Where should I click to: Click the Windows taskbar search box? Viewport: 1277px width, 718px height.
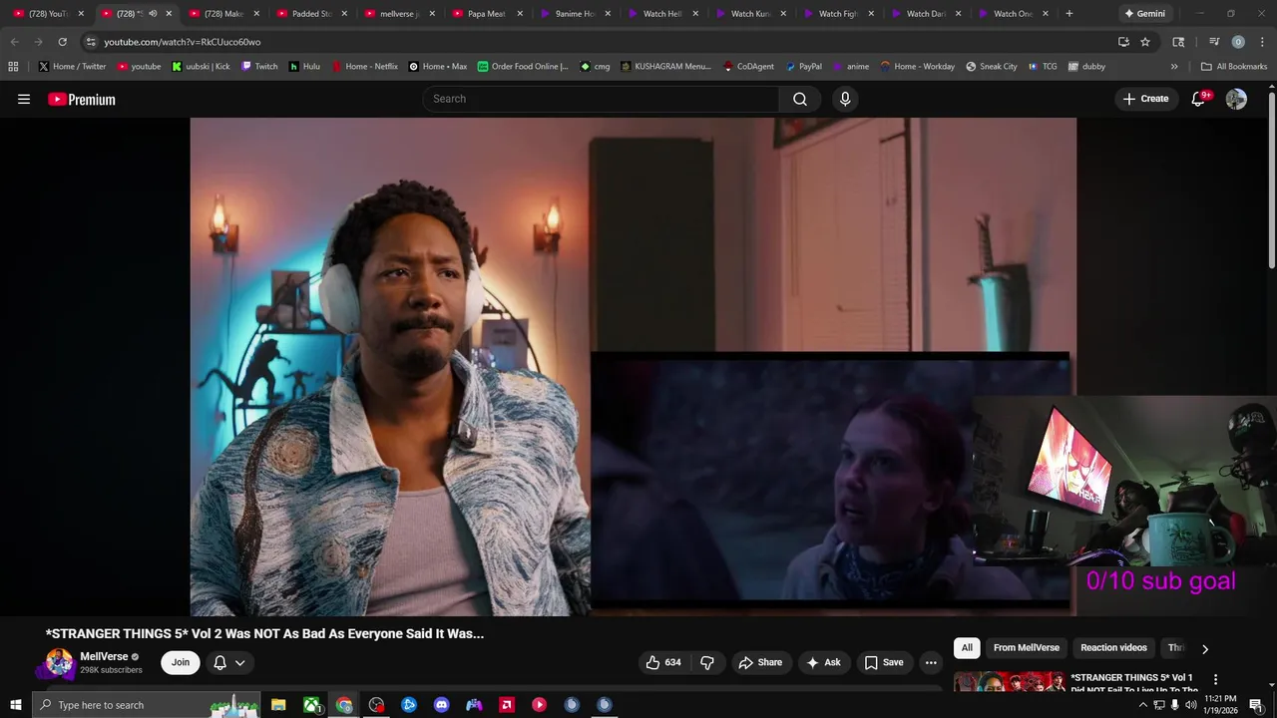click(x=146, y=705)
